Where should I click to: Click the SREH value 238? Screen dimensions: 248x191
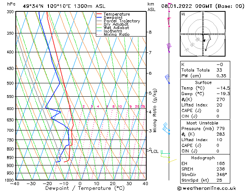[x=221, y=169]
